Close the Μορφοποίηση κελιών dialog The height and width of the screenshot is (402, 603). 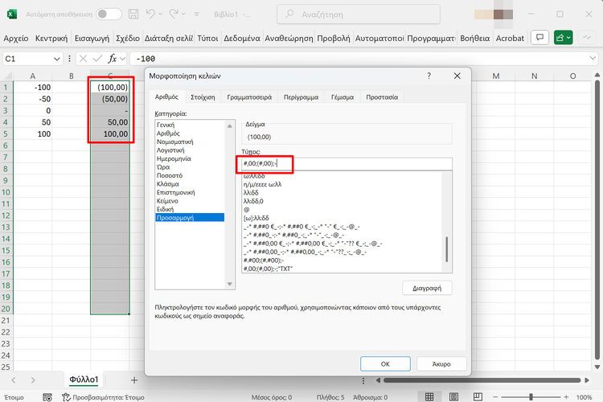click(457, 76)
